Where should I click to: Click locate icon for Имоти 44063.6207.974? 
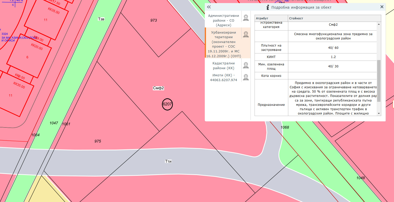pos(246,77)
